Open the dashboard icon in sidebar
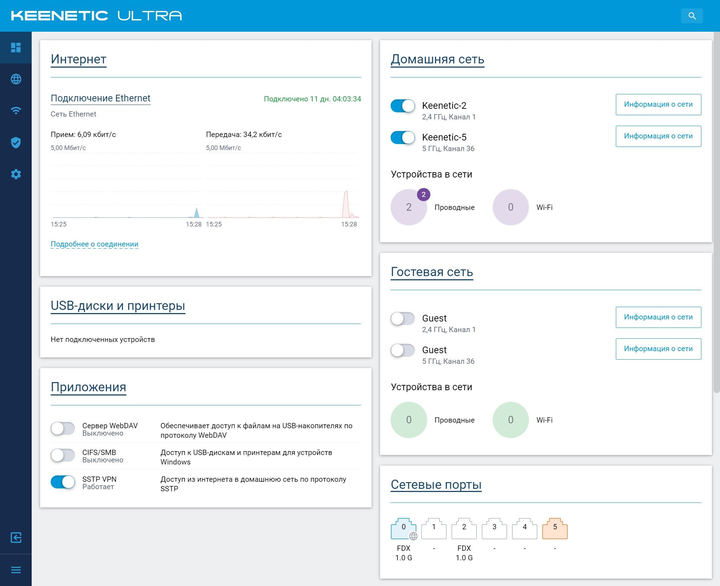Screen dimensions: 720x586 pyautogui.click(x=16, y=48)
